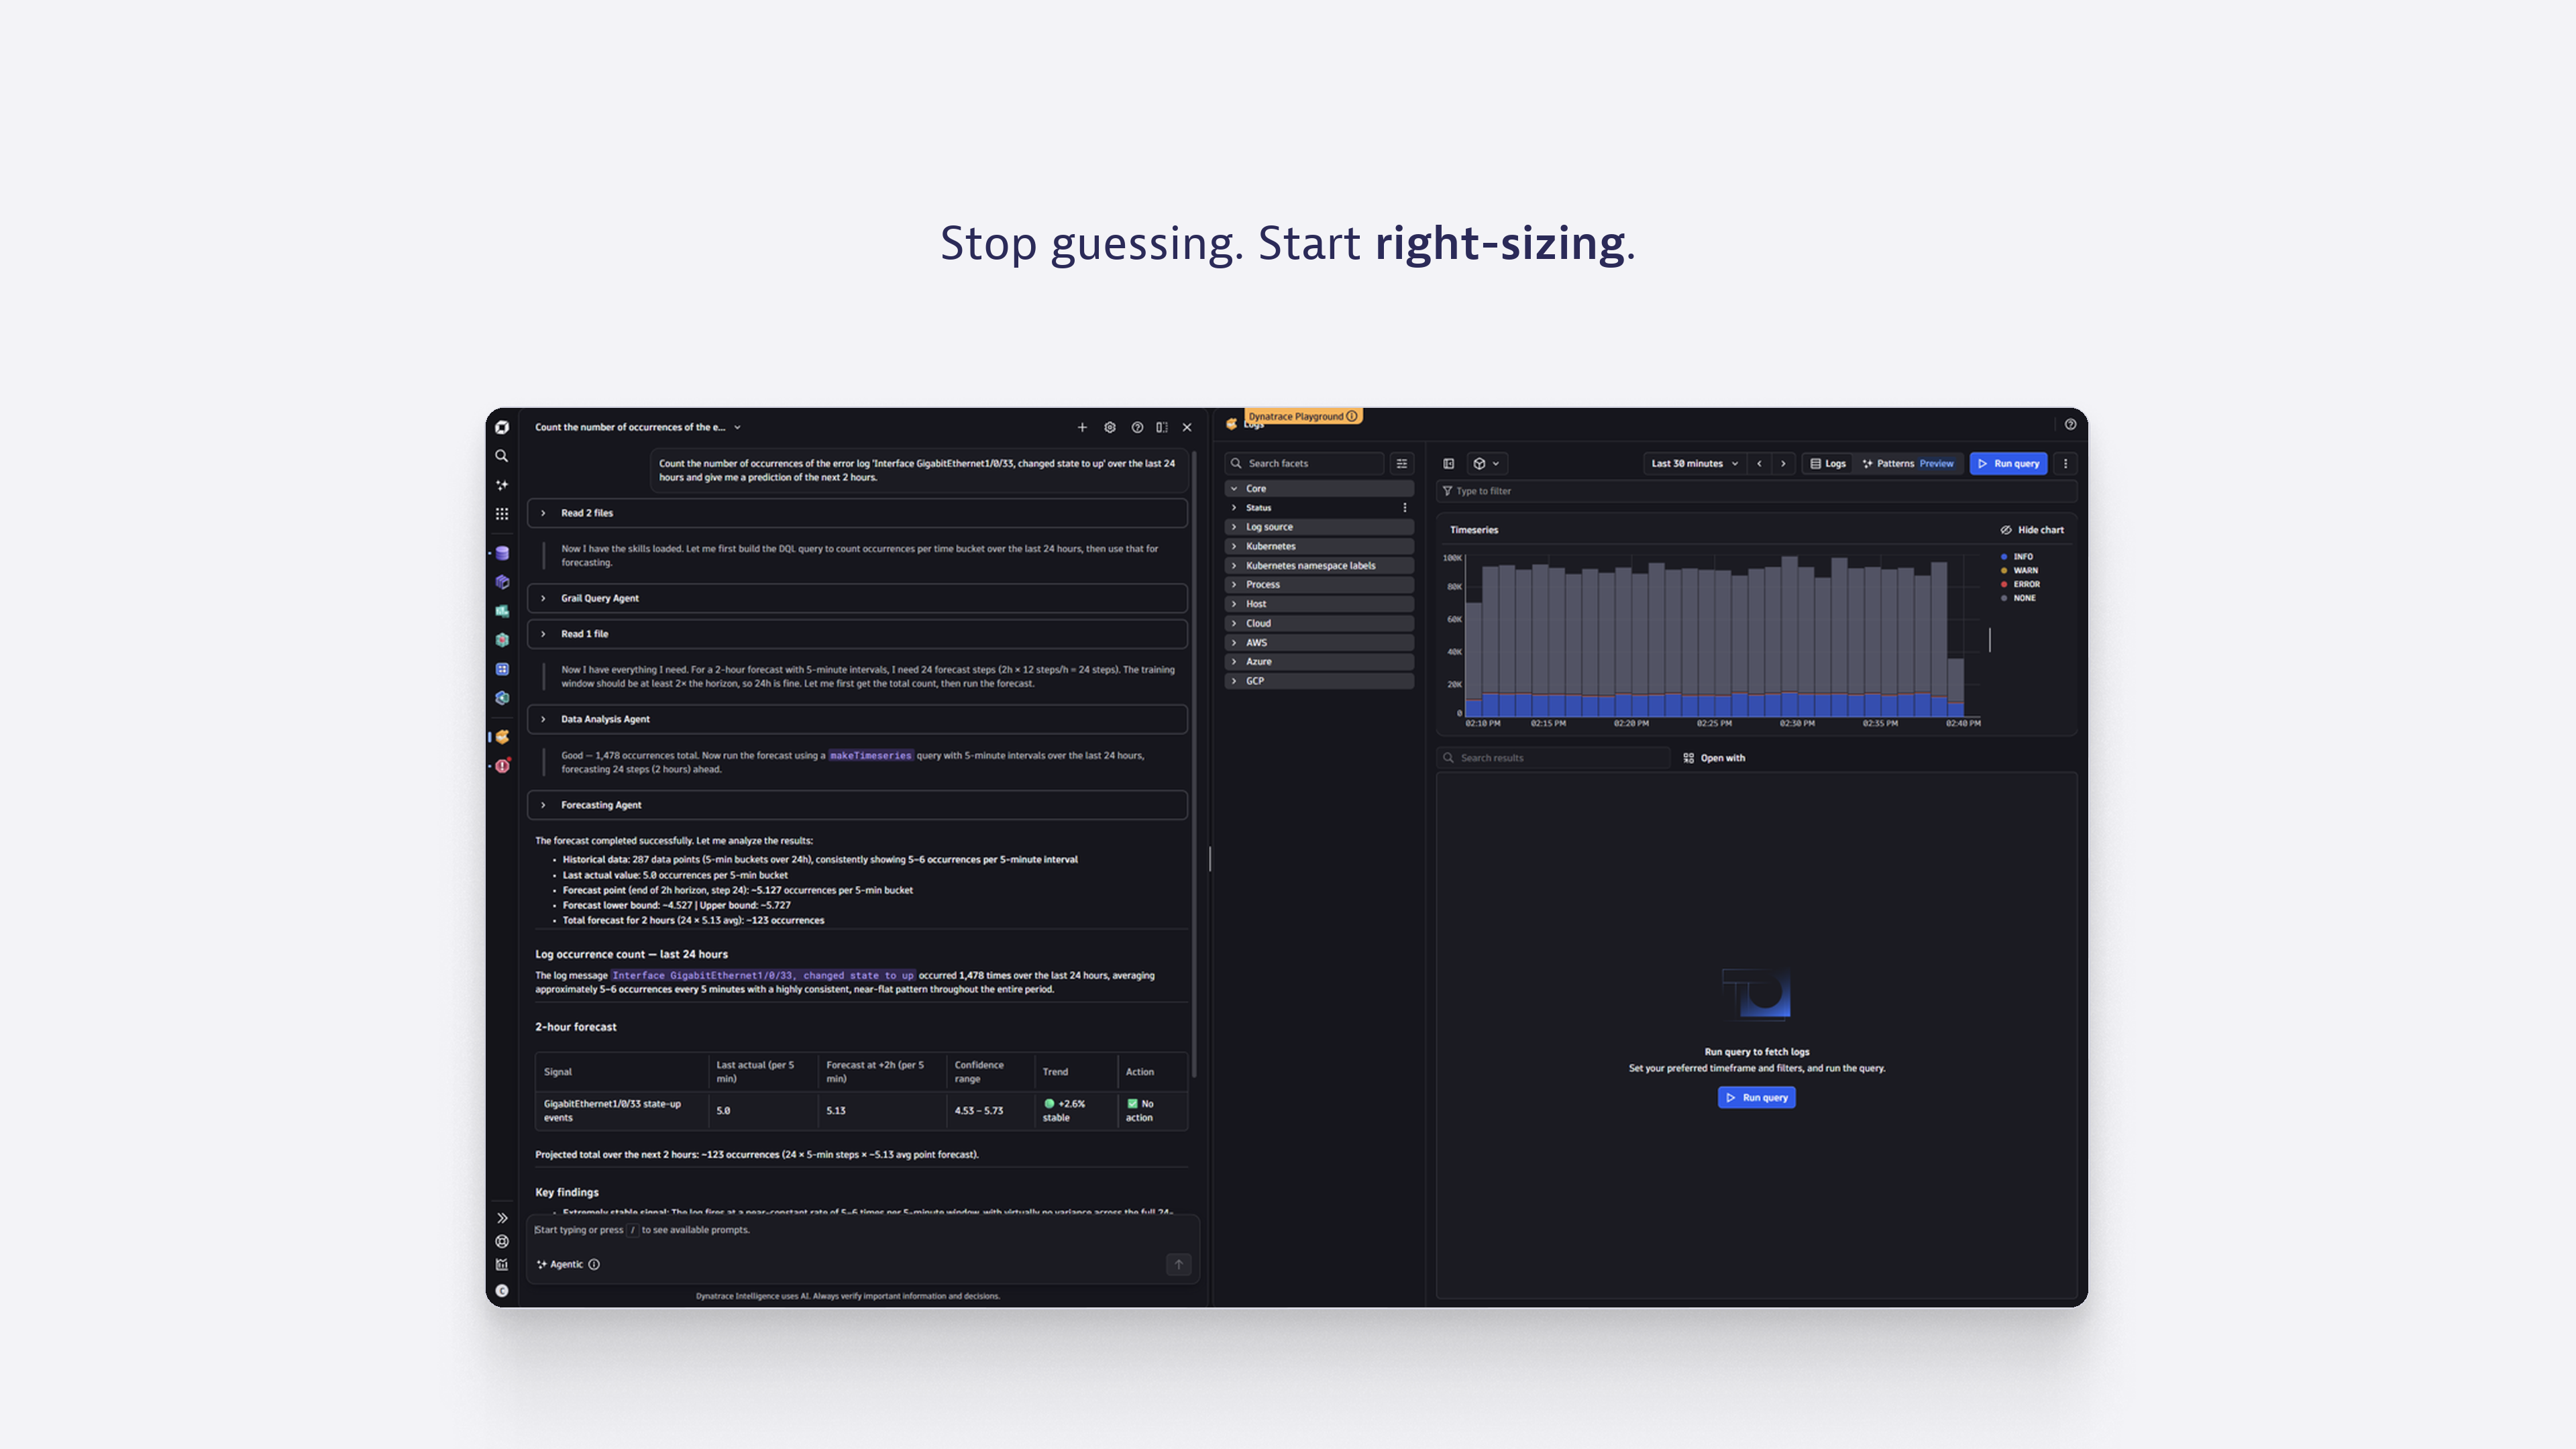The image size is (2576, 1449).
Task: Expand the Kubernetes namespace labels facet
Action: point(1319,566)
